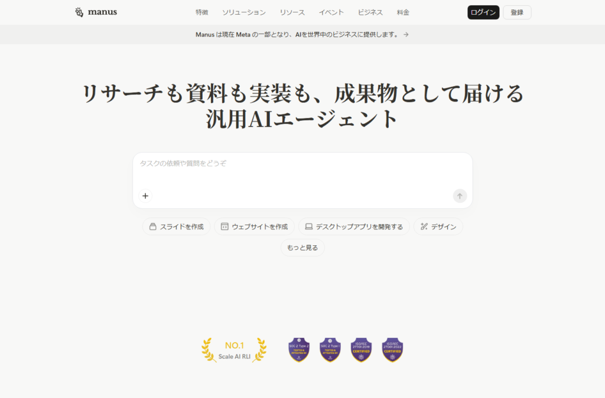Click the manus wordmark text
Screen dimensions: 605x398
pyautogui.click(x=102, y=12)
